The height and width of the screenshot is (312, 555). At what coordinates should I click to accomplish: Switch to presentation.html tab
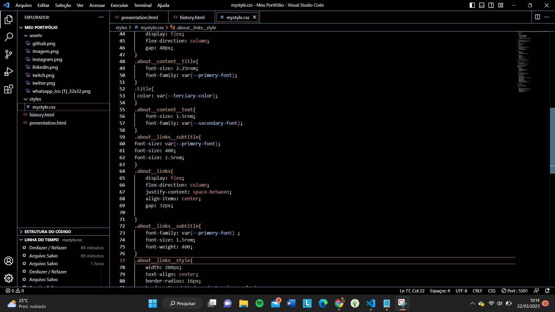(x=139, y=17)
